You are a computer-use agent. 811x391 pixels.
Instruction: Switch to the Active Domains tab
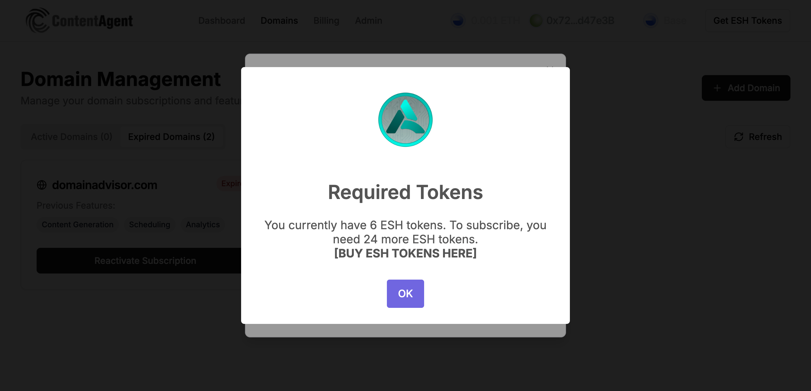click(x=71, y=137)
